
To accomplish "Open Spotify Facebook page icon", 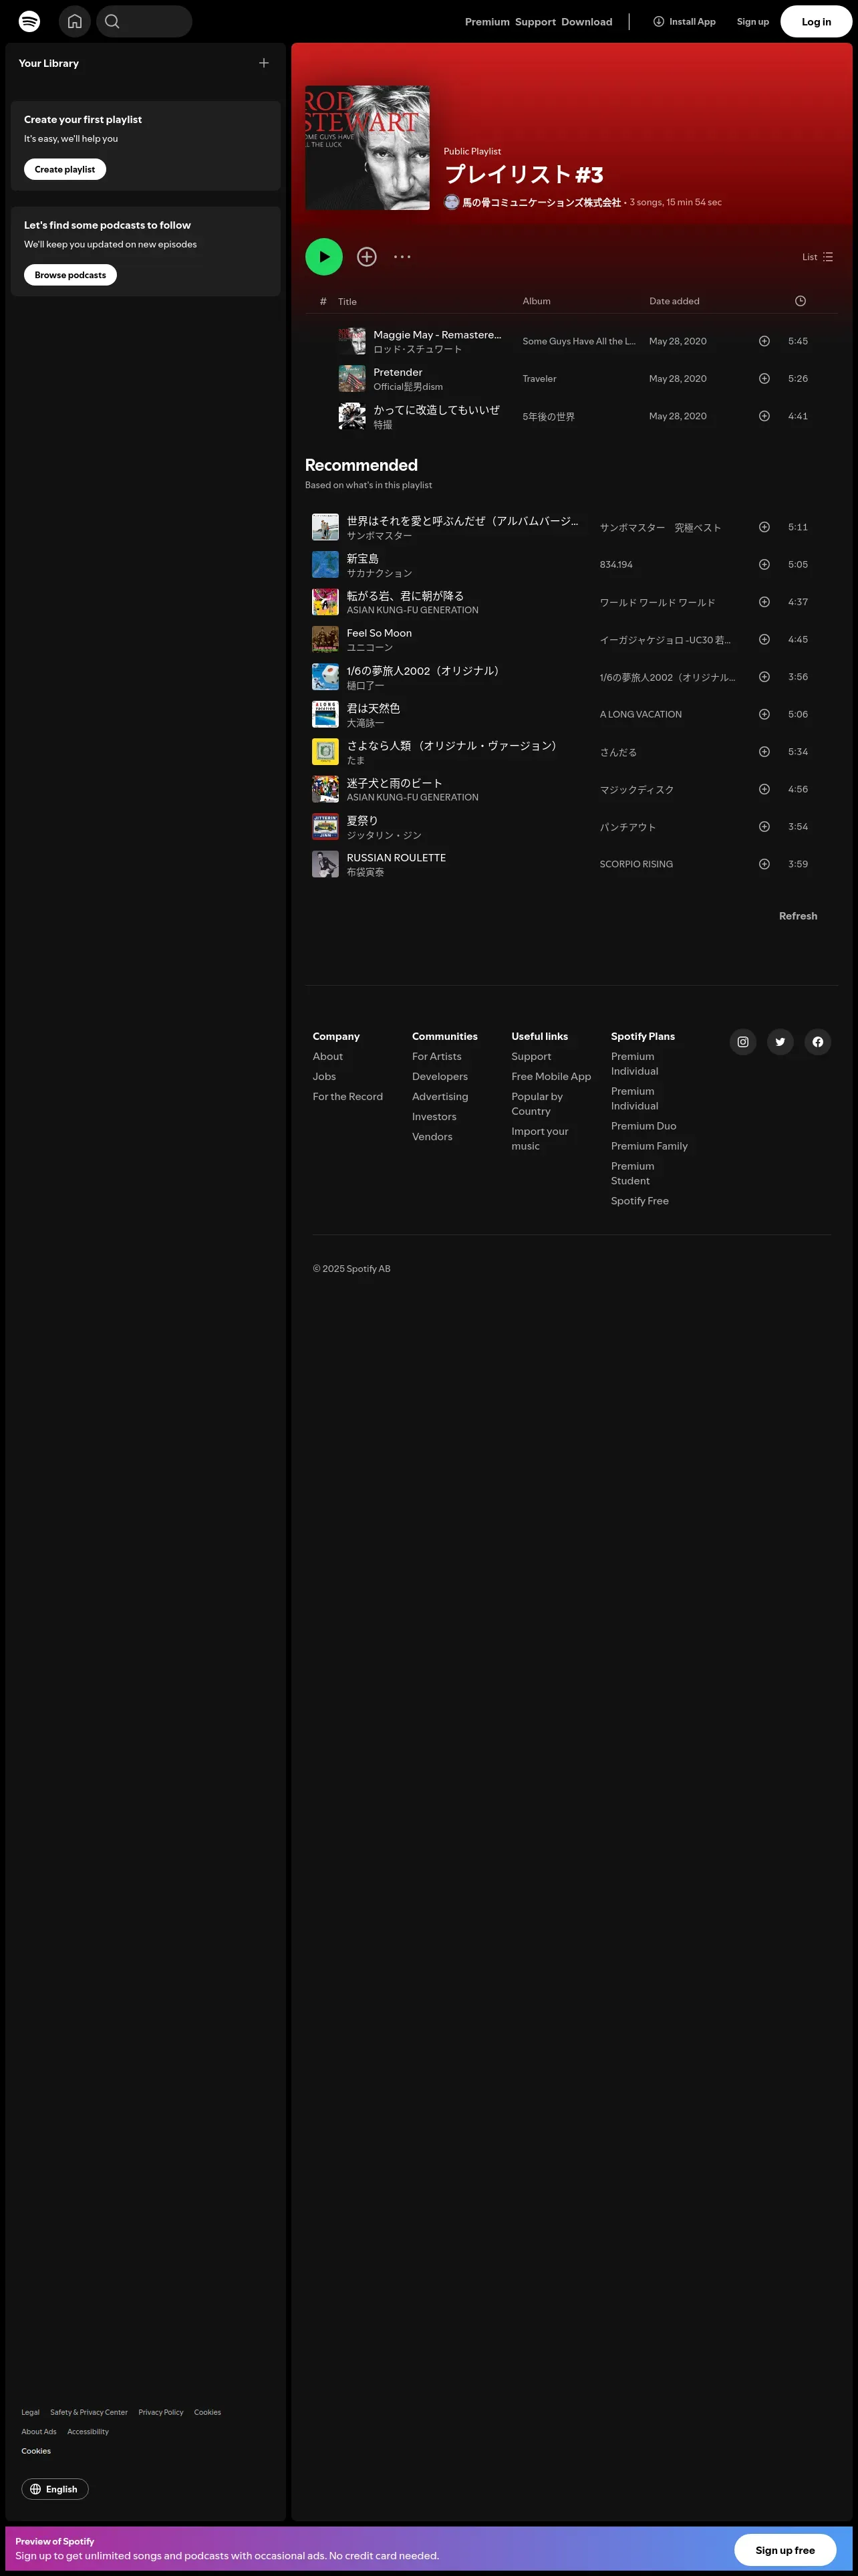I will coord(818,1042).
